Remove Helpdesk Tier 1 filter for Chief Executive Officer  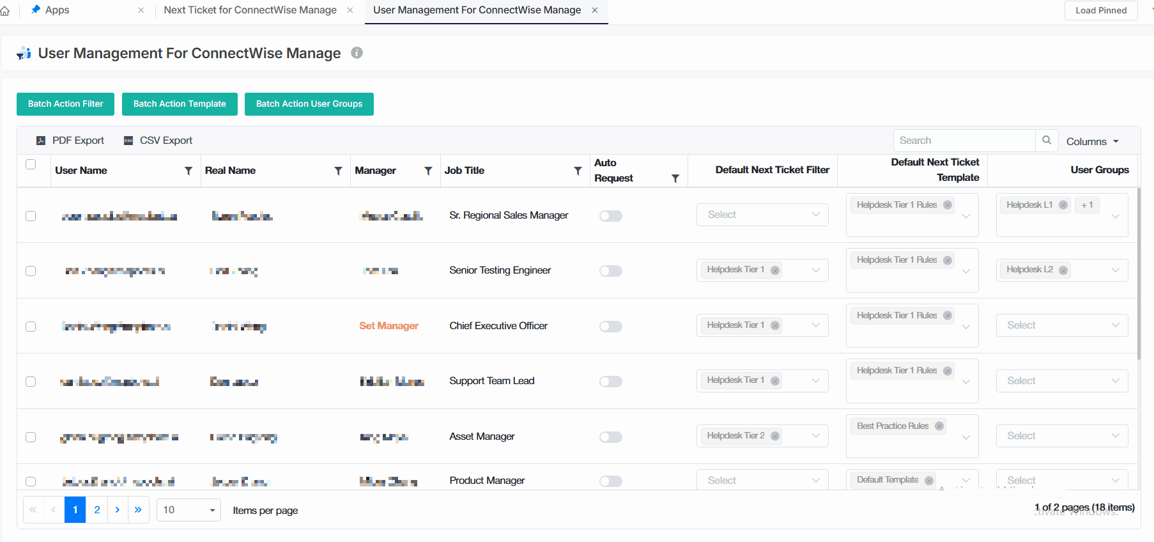pos(775,325)
